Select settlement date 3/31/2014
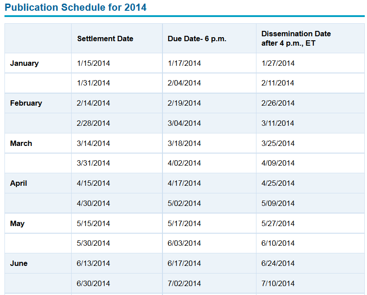367x295 pixels. (94, 163)
